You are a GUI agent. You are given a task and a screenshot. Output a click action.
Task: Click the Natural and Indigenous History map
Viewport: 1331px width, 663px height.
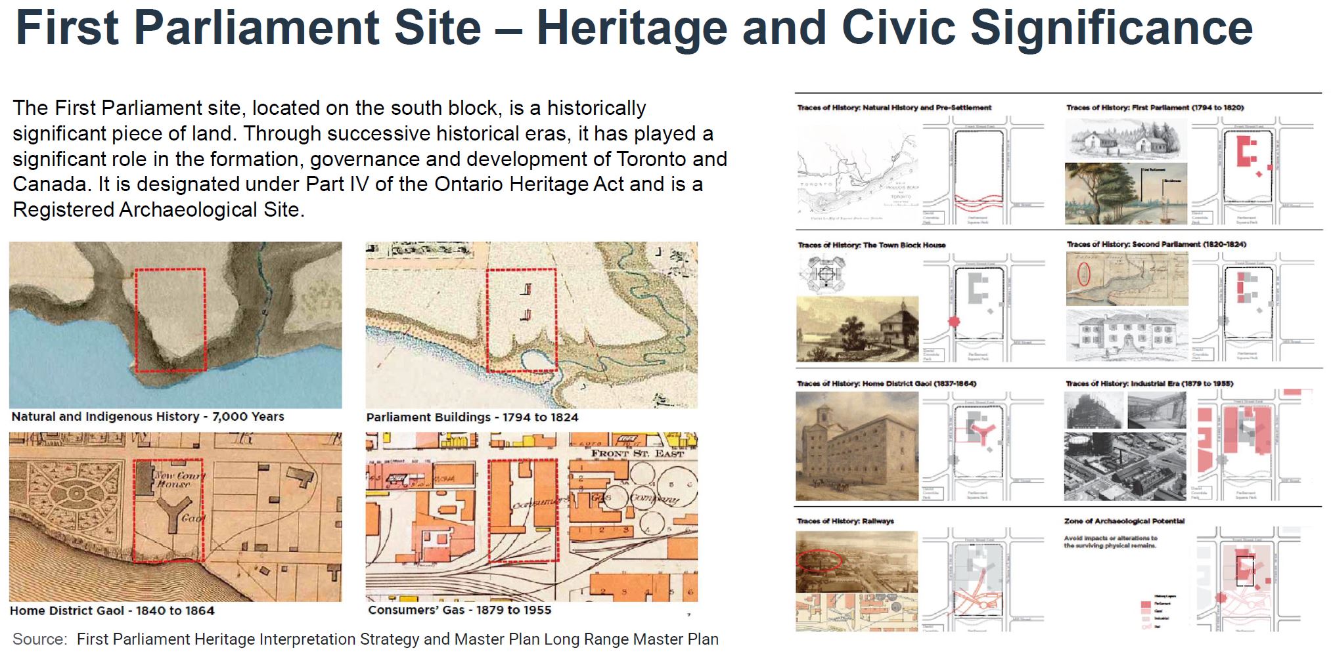[x=175, y=324]
